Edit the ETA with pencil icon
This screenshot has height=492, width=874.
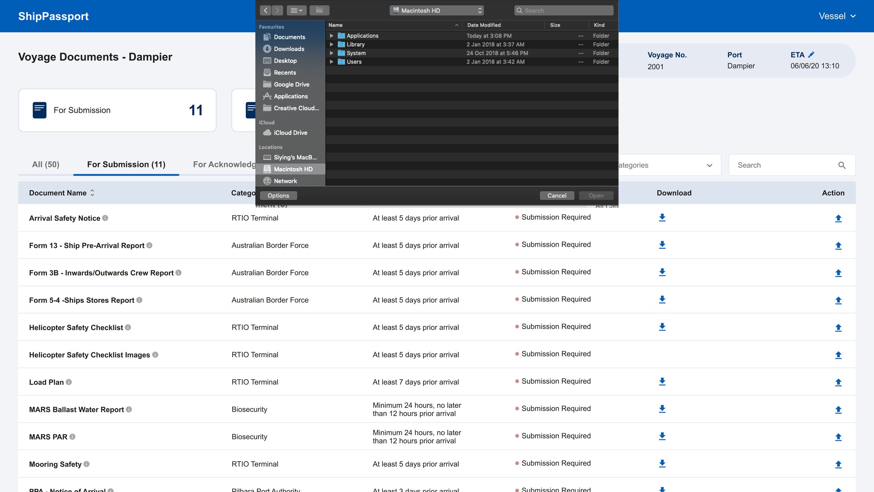click(x=811, y=55)
